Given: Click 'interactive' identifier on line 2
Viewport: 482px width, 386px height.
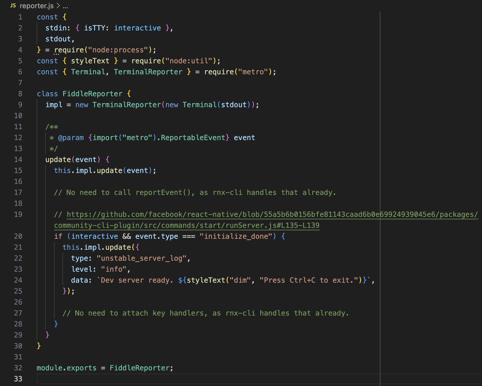Looking at the screenshot, I should [x=137, y=28].
